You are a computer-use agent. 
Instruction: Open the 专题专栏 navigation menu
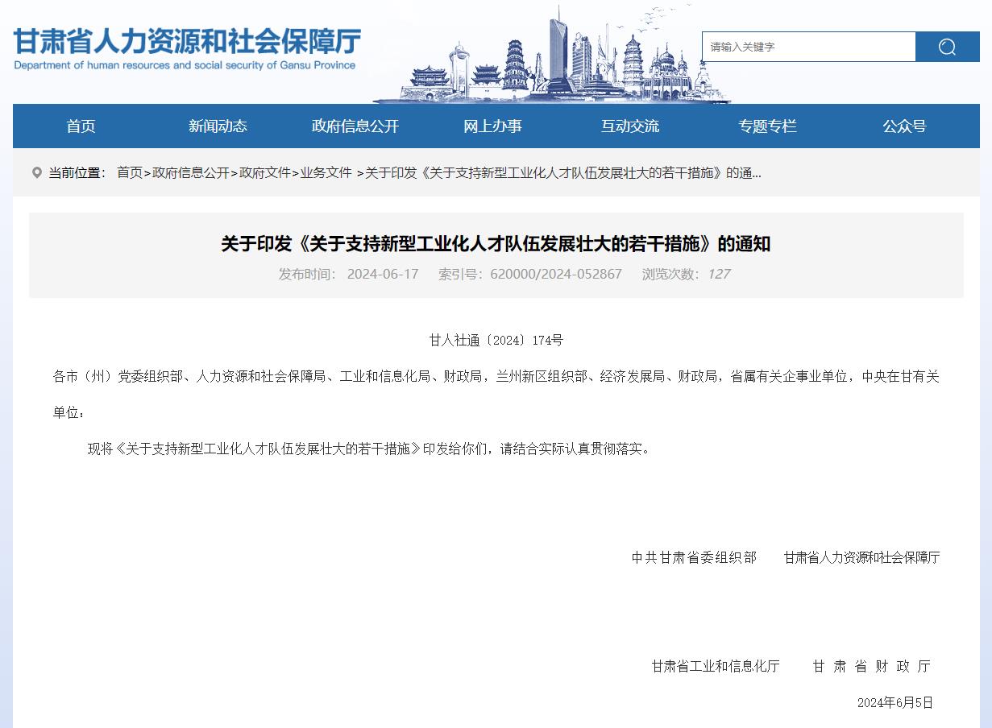[767, 126]
